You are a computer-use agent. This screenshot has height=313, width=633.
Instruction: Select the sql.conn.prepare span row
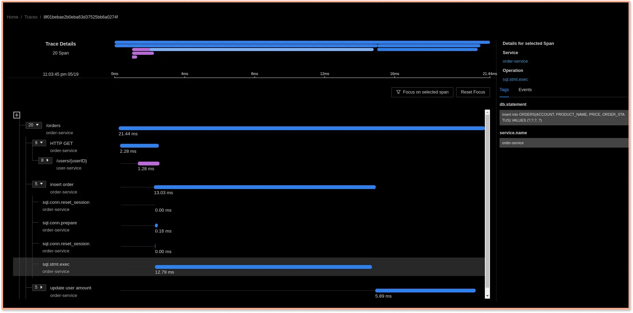[x=249, y=226]
